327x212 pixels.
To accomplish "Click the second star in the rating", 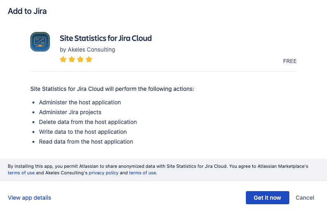I will click(72, 60).
